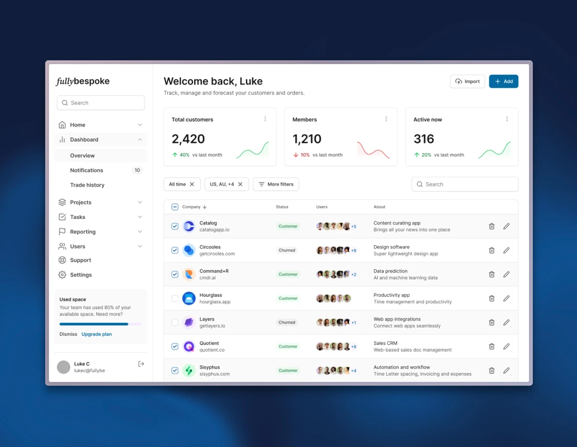Toggle the select-all checkbox in table header

point(175,207)
